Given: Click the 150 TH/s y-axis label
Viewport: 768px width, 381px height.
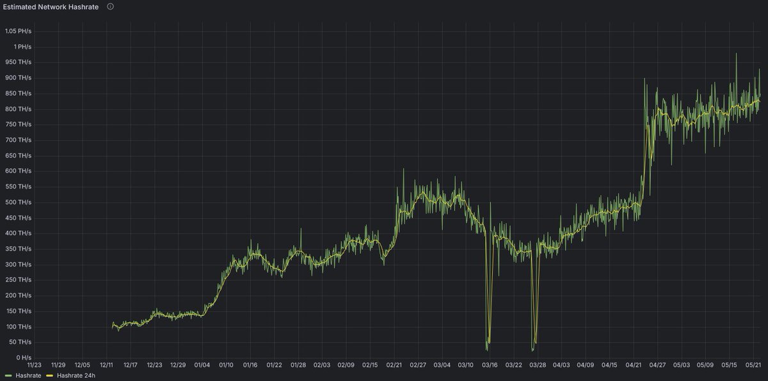Looking at the screenshot, I should [x=19, y=311].
